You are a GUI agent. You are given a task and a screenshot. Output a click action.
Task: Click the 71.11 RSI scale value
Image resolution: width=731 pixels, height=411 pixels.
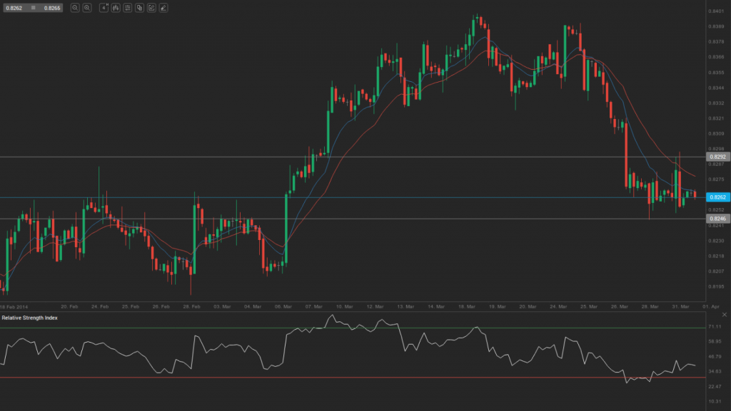(x=715, y=328)
